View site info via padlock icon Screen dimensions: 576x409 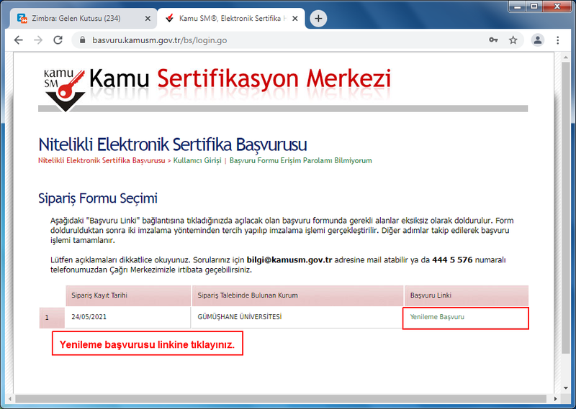[83, 40]
